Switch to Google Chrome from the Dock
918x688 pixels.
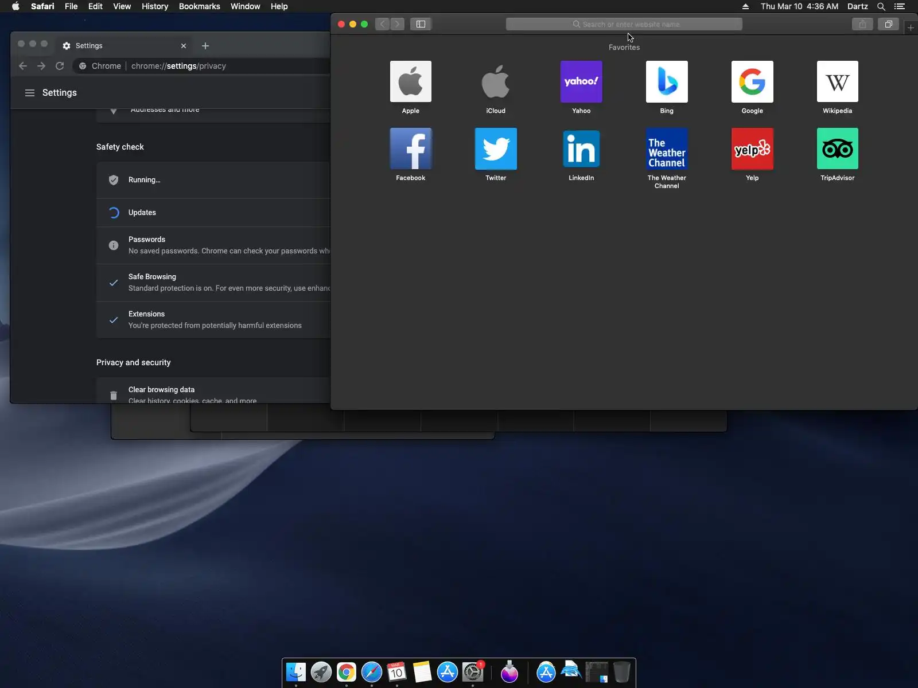(x=347, y=672)
